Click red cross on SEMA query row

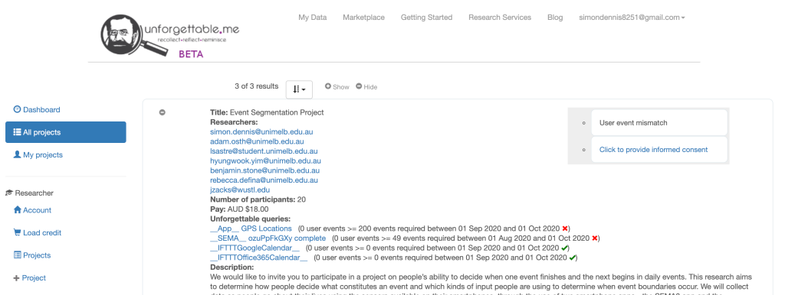[x=594, y=238]
